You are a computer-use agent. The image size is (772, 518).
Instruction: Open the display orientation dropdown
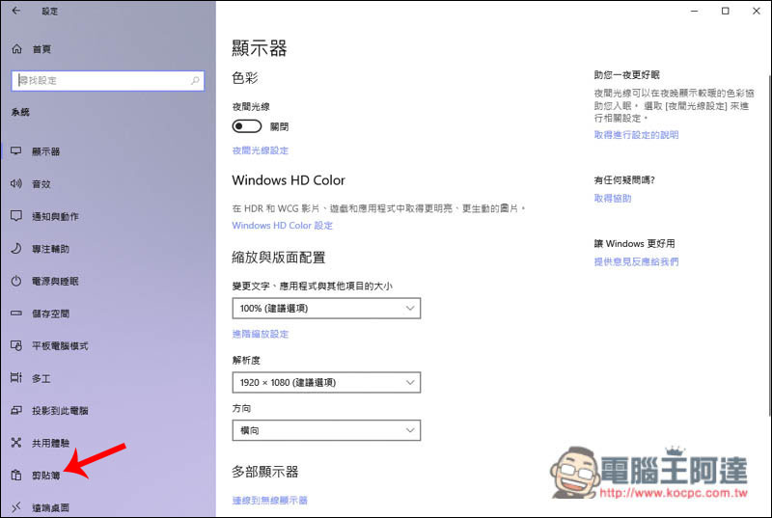click(x=326, y=430)
